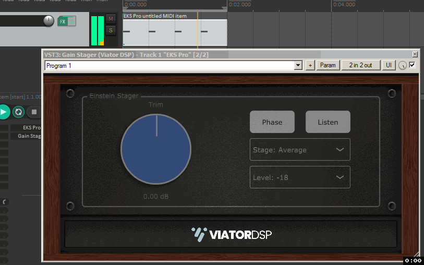
Task: Open the Param menu button
Action: click(328, 65)
